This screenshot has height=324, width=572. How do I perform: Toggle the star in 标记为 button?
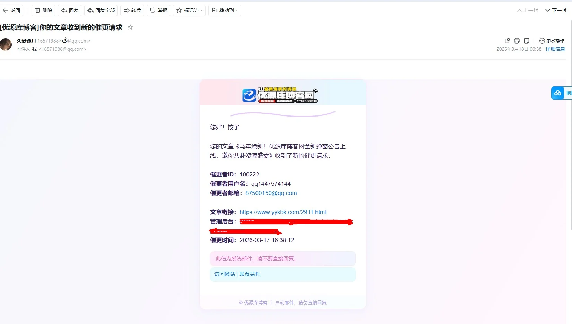pyautogui.click(x=180, y=10)
